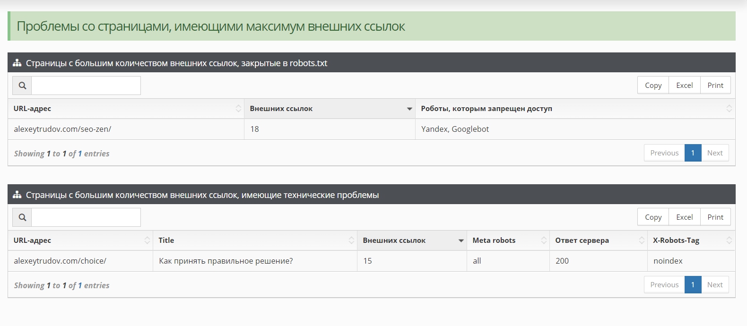This screenshot has height=326, width=747.
Task: Click Excel button in technical problems table
Action: (684, 217)
